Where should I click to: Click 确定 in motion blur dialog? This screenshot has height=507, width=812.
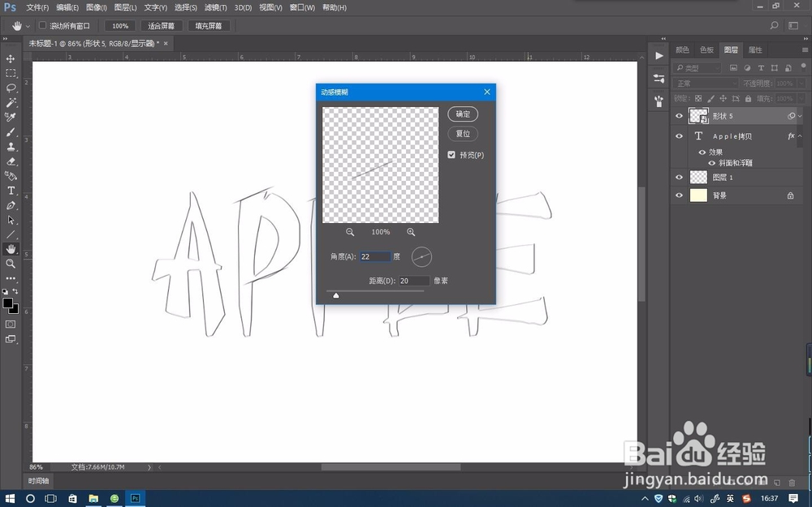pos(463,114)
